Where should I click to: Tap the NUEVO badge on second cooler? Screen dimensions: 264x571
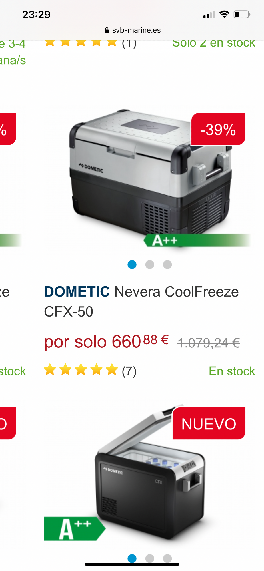pyautogui.click(x=209, y=423)
